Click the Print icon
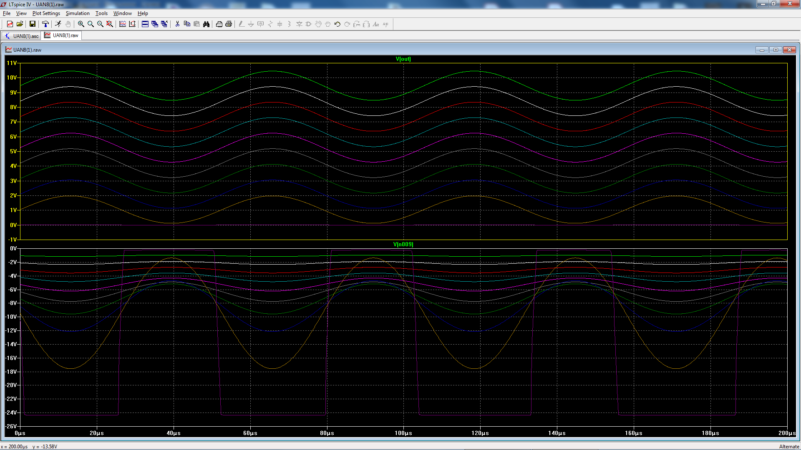Screen dimensions: 801x450 tap(229, 24)
